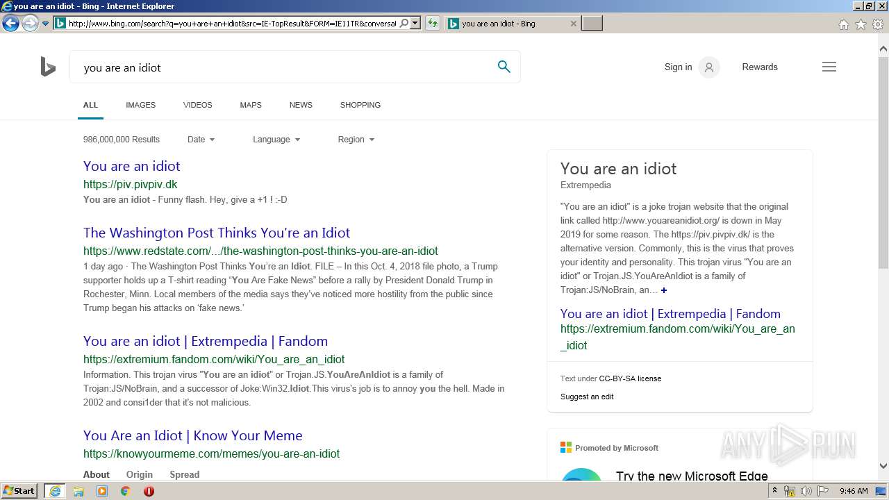Image resolution: width=889 pixels, height=500 pixels.
Task: Switch to the IMAGES tab
Action: tap(140, 105)
